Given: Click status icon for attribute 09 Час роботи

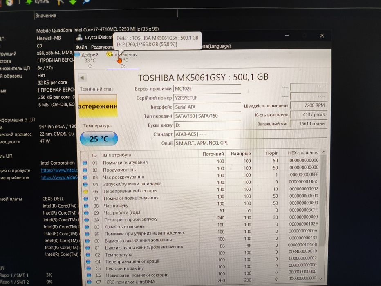Looking at the screenshot, I should click(87, 213).
